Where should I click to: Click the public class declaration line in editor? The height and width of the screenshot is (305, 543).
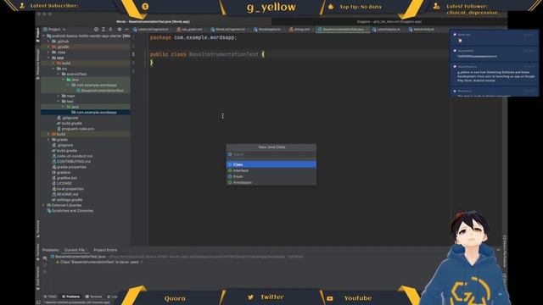(207, 54)
